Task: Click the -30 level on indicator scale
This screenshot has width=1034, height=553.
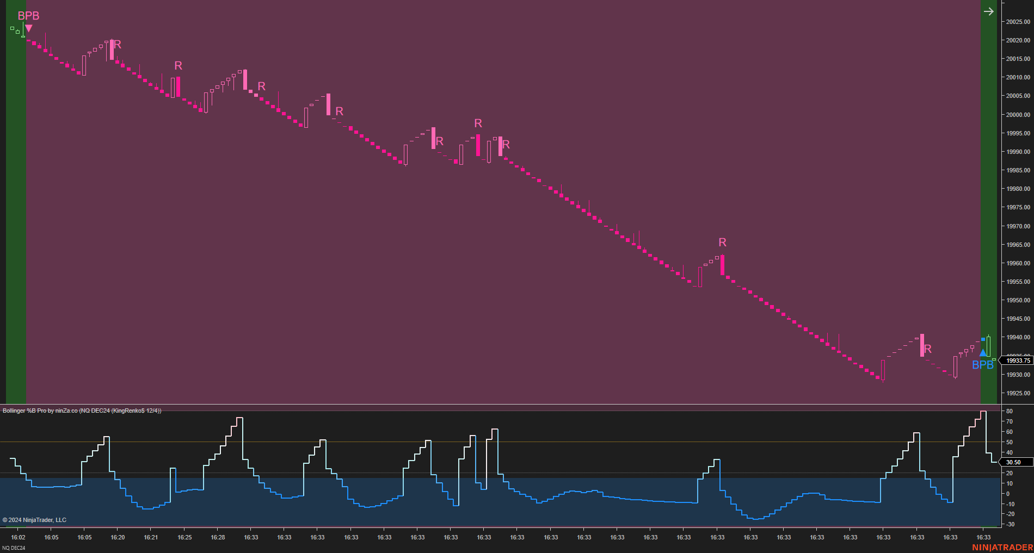Action: (1009, 524)
